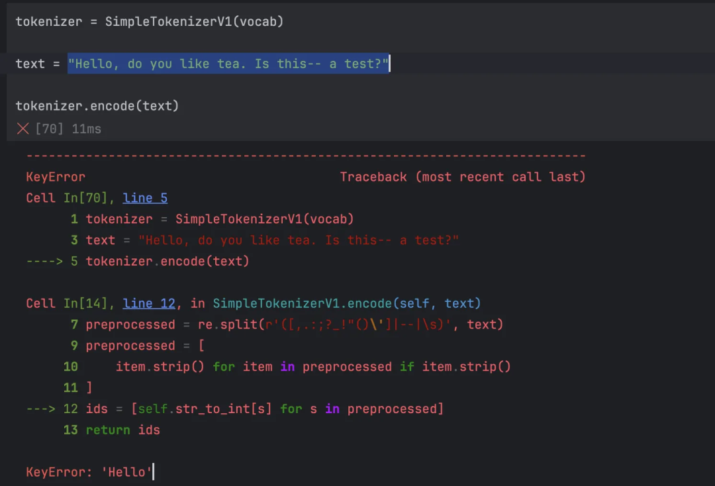
Task: Click traceback line 1 tokenizer assignment
Action: tap(212, 219)
